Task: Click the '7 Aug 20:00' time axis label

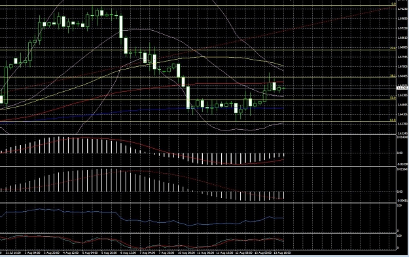Action: point(167,253)
